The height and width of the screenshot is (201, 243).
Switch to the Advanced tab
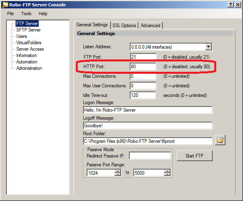tap(150, 26)
